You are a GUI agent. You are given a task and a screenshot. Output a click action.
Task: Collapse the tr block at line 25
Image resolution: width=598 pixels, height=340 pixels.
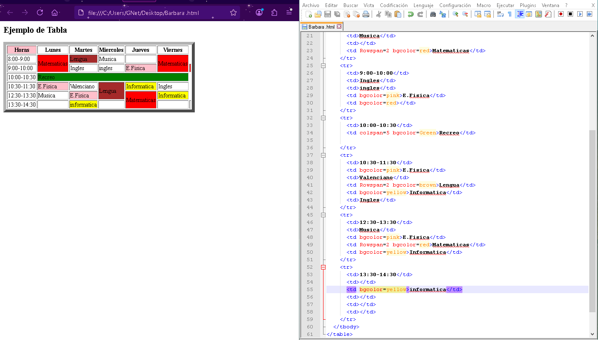click(324, 66)
